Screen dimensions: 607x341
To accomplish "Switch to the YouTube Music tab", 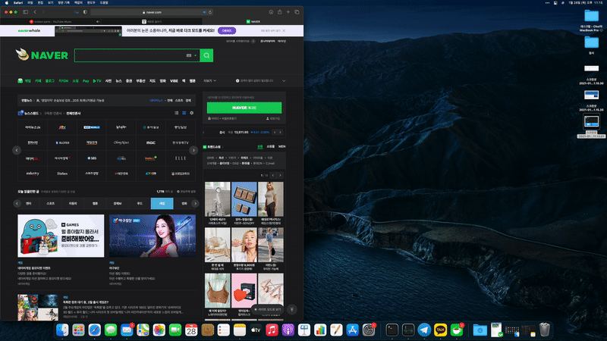I will click(x=51, y=22).
